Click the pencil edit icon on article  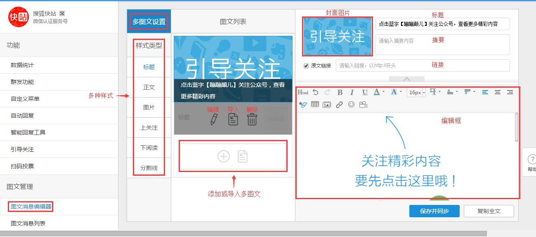[214, 119]
